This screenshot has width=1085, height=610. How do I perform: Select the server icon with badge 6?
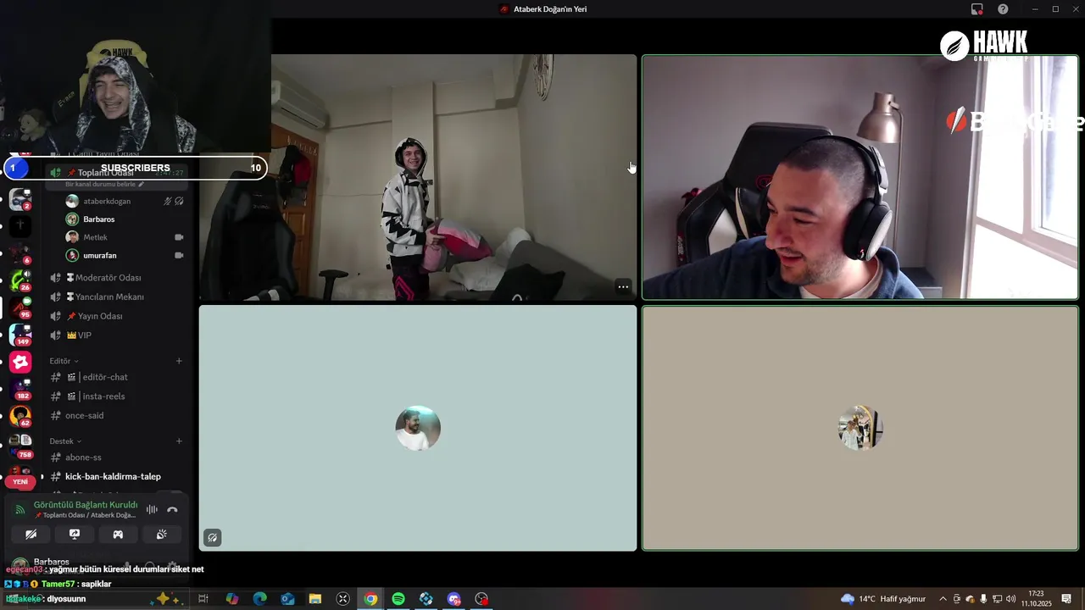click(20, 253)
